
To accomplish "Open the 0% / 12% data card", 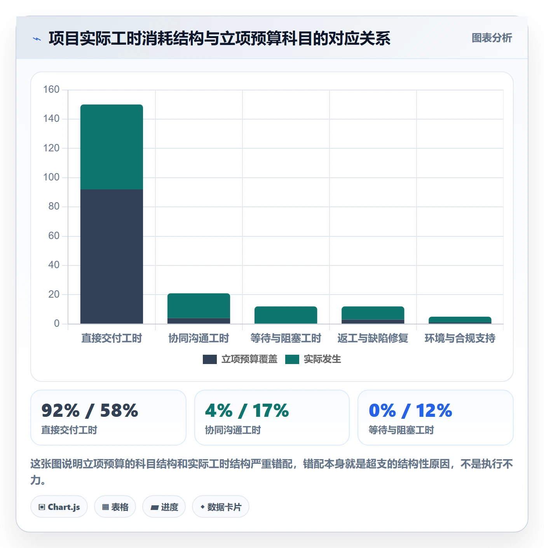I will 436,418.
